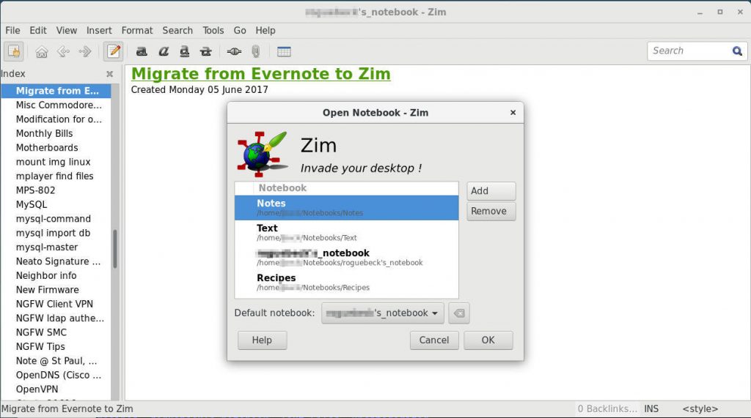Open the page title heading link
The height and width of the screenshot is (418, 751).
pos(261,74)
